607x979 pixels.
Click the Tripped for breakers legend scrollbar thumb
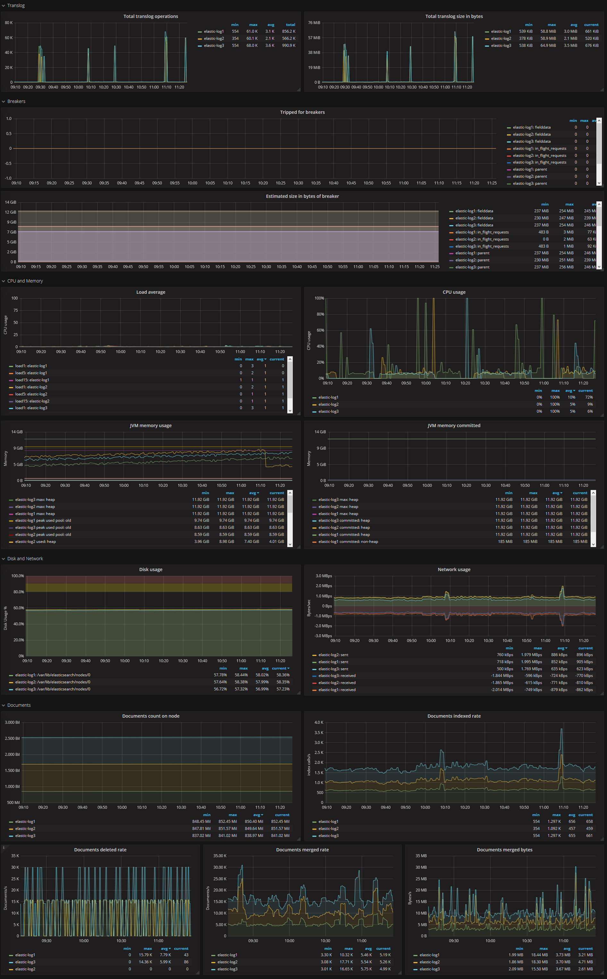pos(599,143)
